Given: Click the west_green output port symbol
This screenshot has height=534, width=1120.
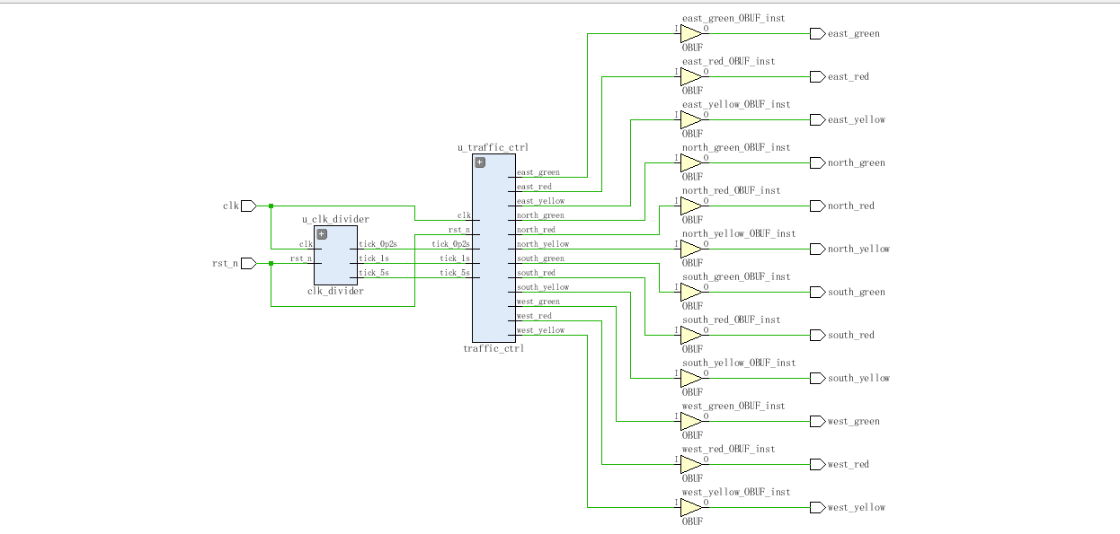Looking at the screenshot, I should [x=817, y=422].
